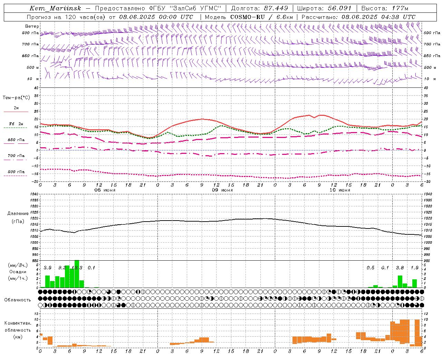
Task: Click the 10 июня date label
Action: click(x=340, y=190)
